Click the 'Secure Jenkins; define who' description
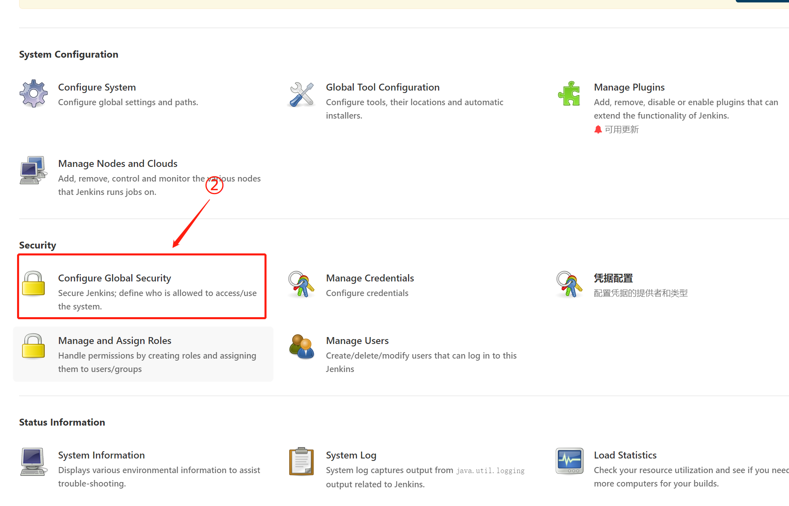789x506 pixels. 157,300
